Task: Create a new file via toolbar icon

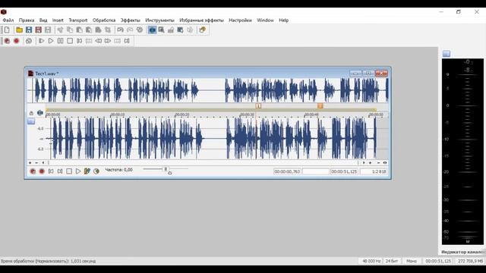Action: [7, 30]
